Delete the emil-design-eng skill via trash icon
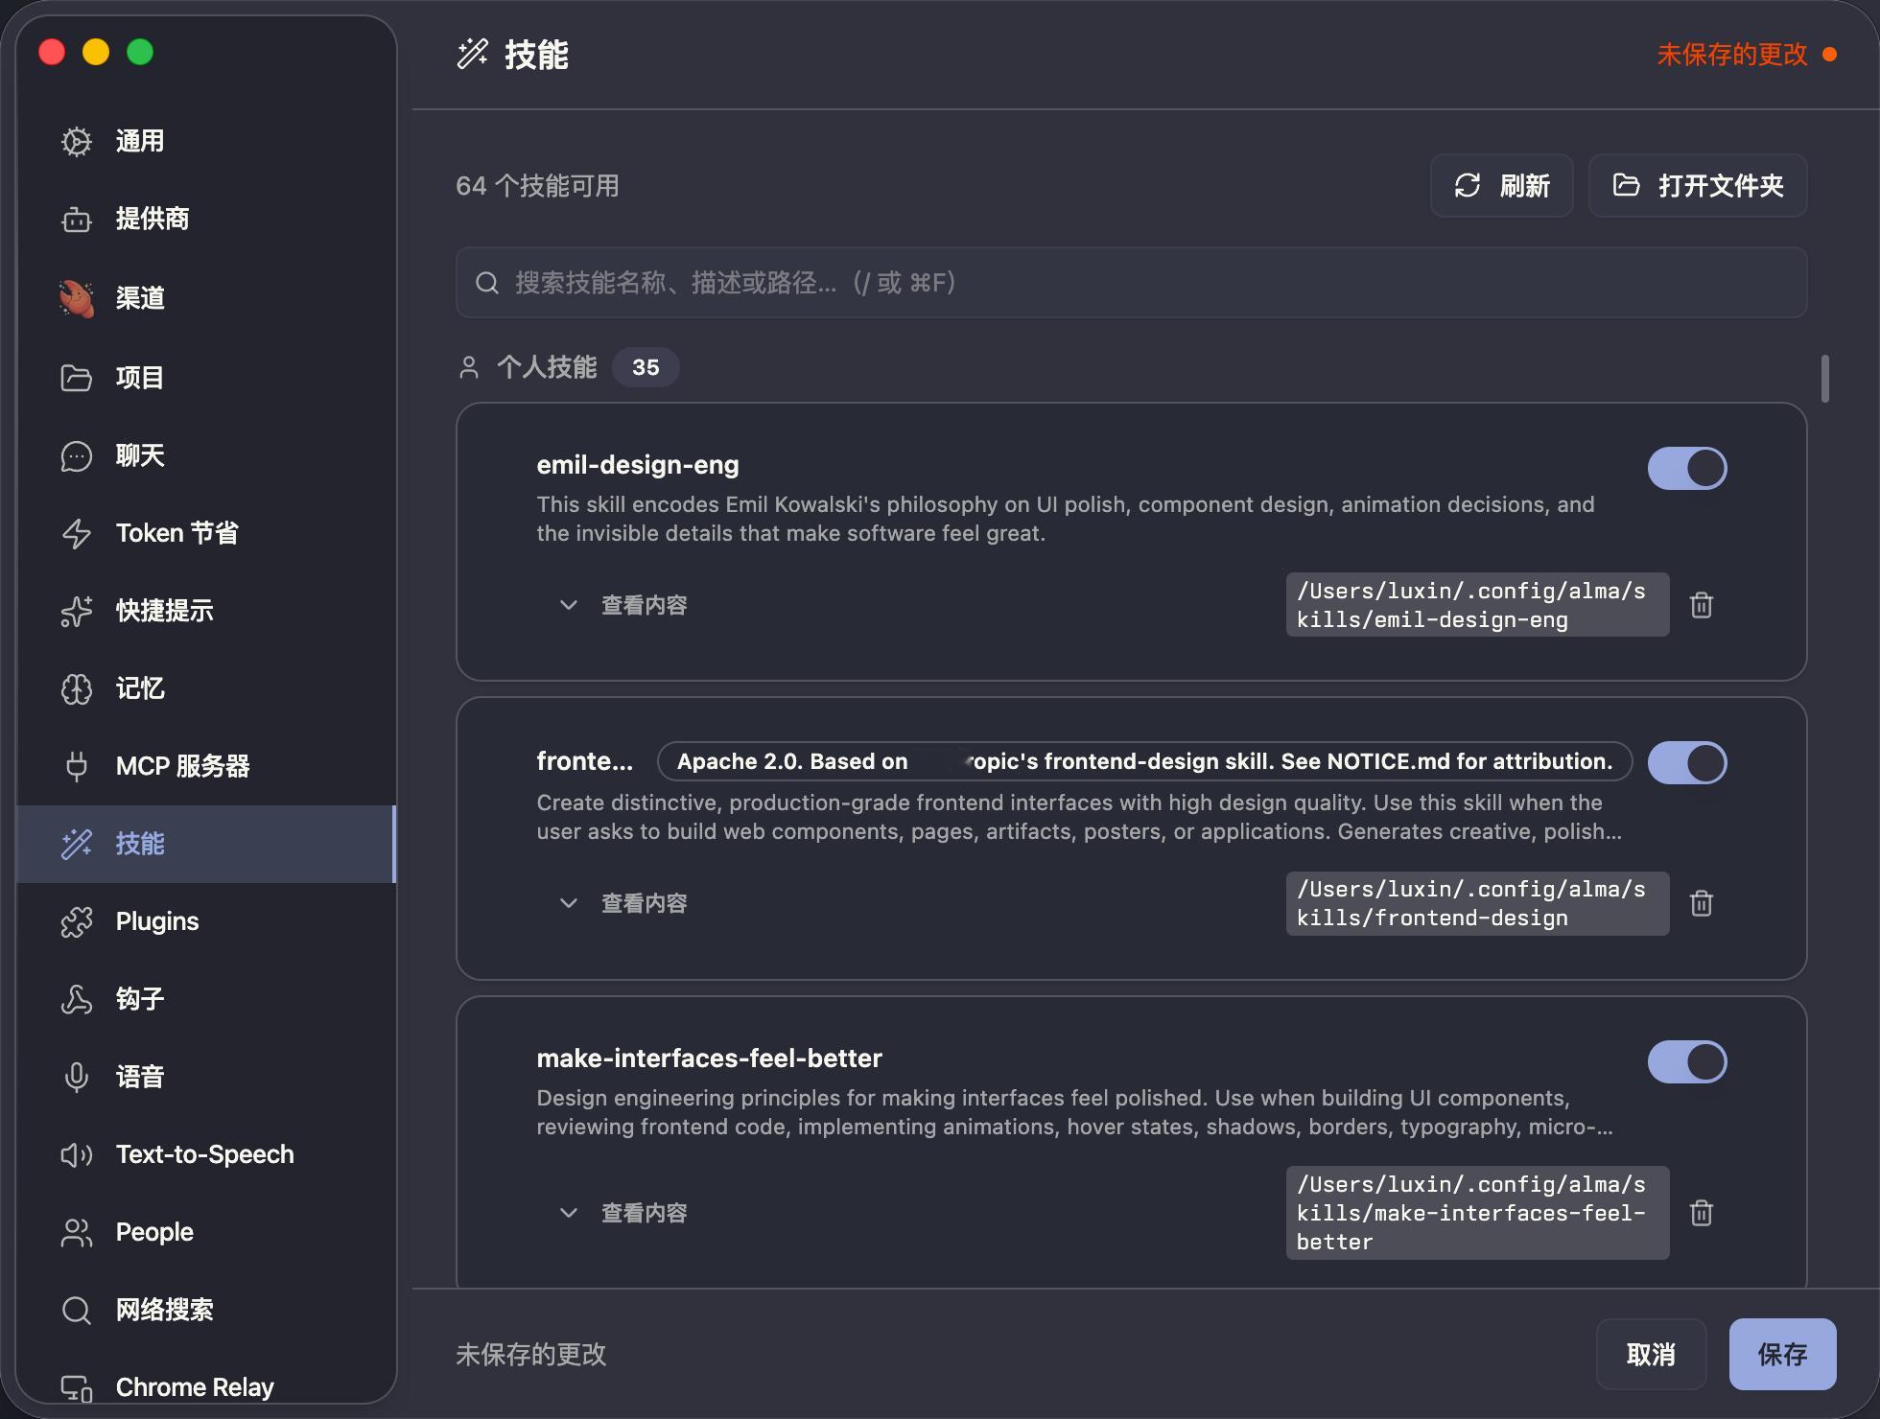The width and height of the screenshot is (1880, 1419). pos(1701,605)
